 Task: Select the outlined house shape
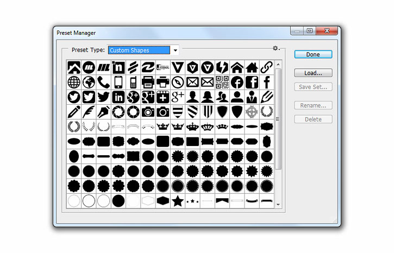(237, 67)
